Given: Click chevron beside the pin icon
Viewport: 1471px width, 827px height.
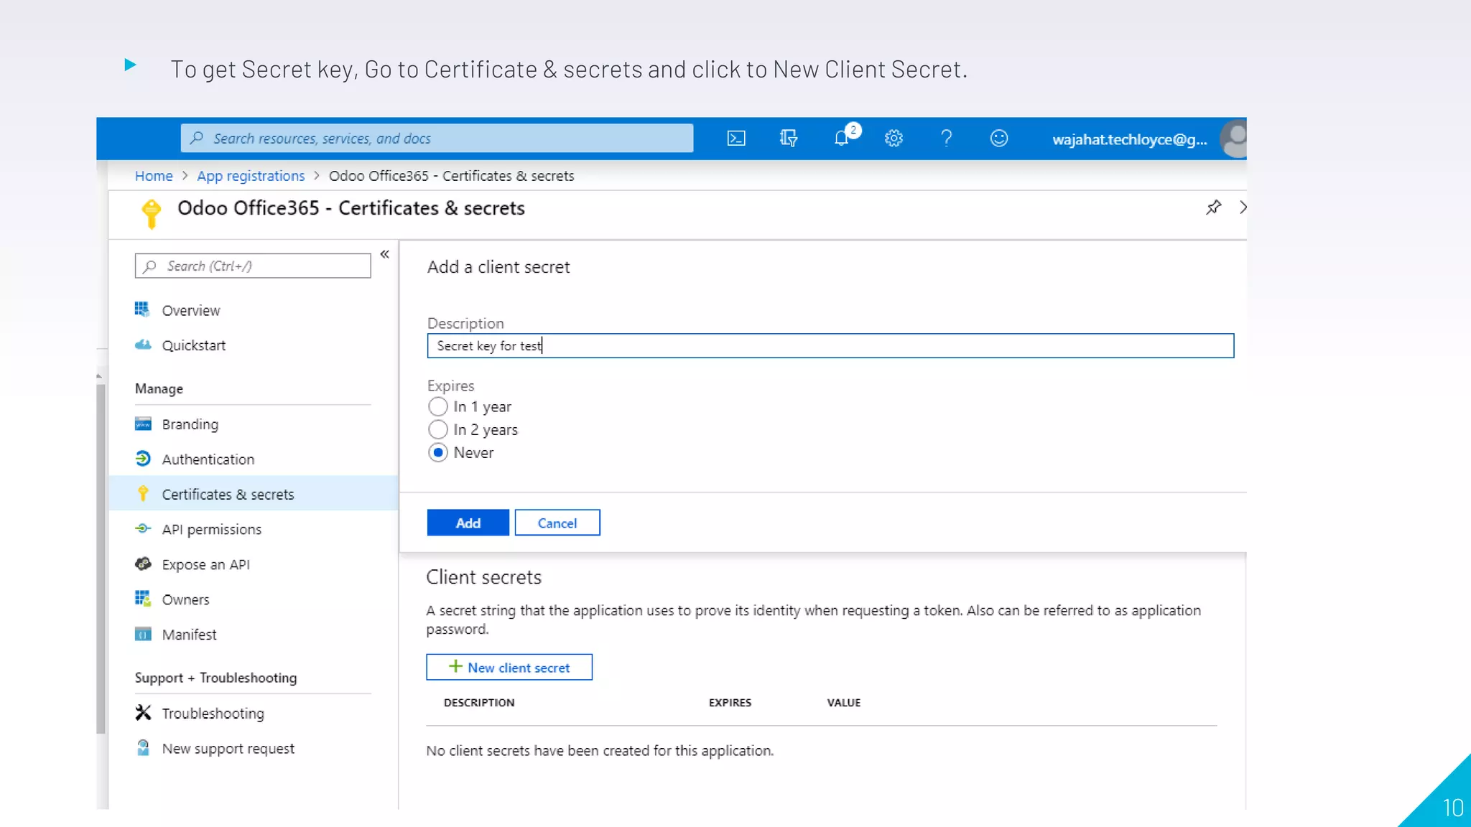Looking at the screenshot, I should point(1243,207).
